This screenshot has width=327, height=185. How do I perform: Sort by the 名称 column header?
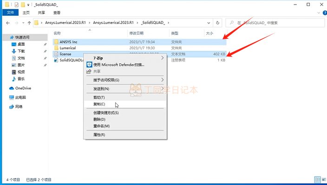pyautogui.click(x=57, y=33)
